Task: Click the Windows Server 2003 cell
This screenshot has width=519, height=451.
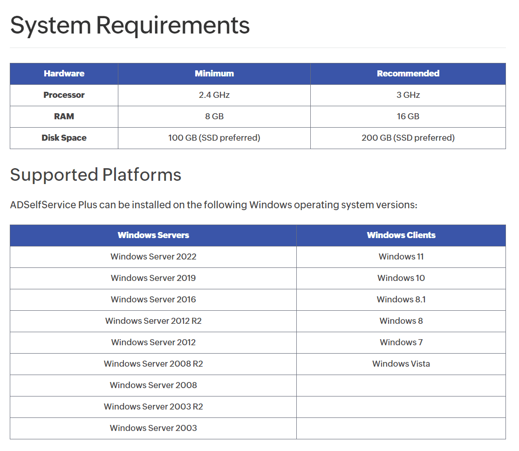Action: click(153, 428)
